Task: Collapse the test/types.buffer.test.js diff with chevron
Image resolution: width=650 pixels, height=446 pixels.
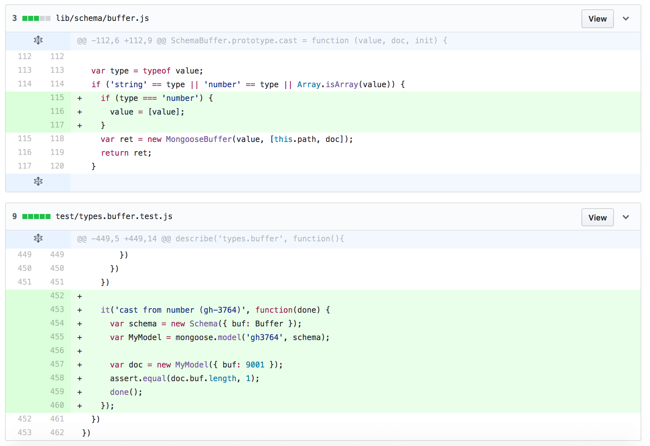Action: pos(626,217)
